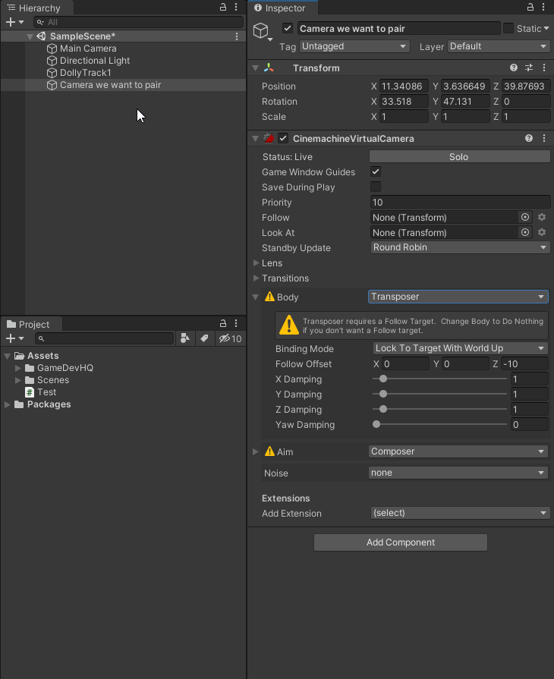Screen dimensions: 554x679
Task: Open CinemachineVirtualCamera help reference
Action: point(529,138)
